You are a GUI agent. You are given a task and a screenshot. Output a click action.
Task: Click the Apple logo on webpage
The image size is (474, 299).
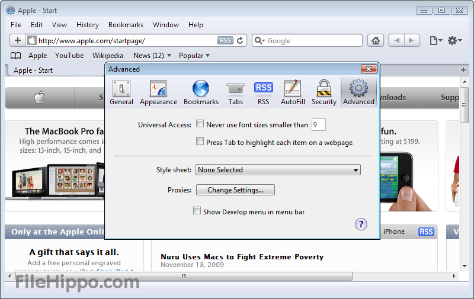[x=39, y=98]
